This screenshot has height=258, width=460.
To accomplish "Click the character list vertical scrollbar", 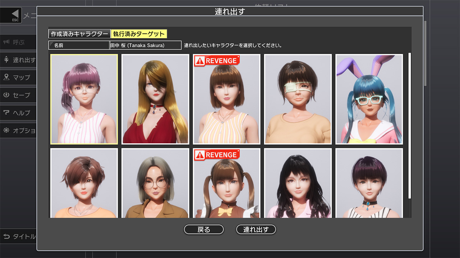I will (x=410, y=125).
